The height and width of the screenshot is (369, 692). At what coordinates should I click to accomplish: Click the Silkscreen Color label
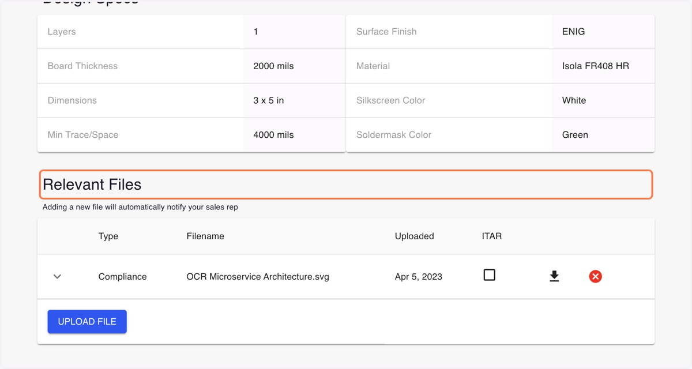[x=391, y=100]
